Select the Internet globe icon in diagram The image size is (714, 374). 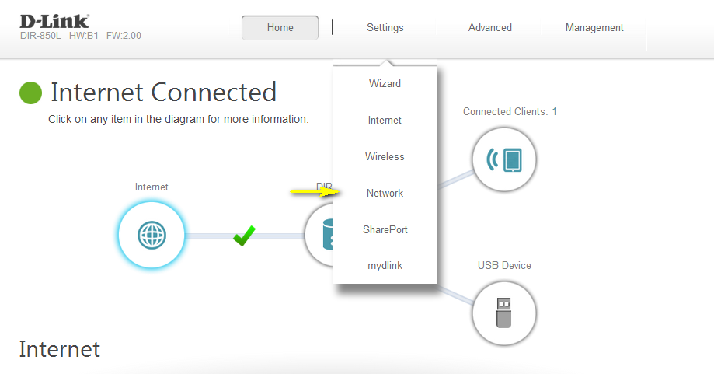click(x=152, y=235)
